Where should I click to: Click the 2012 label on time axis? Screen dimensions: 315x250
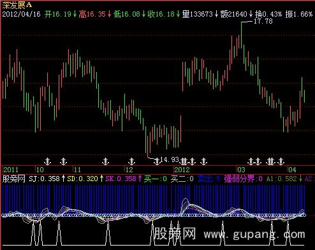point(182,170)
